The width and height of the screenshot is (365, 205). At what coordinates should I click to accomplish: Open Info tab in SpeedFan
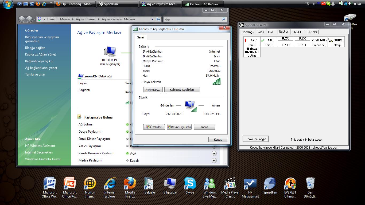click(270, 32)
